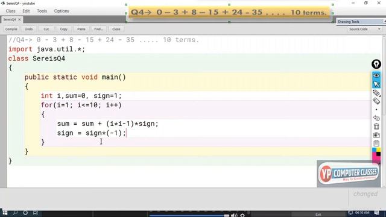
Task: Click 'sum = sum + (i*i-1)*sign;' line
Action: (x=107, y=124)
